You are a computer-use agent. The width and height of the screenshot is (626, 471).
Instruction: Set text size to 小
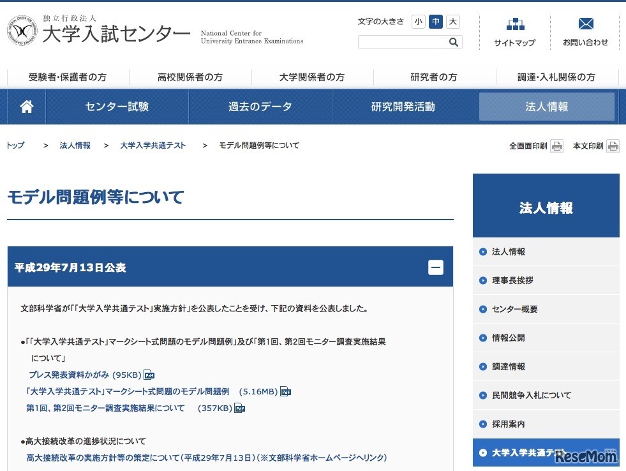click(419, 22)
